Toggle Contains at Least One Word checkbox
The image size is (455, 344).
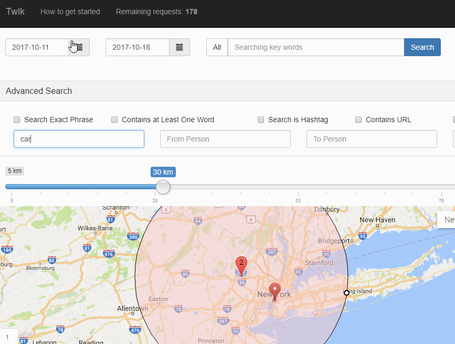(114, 120)
